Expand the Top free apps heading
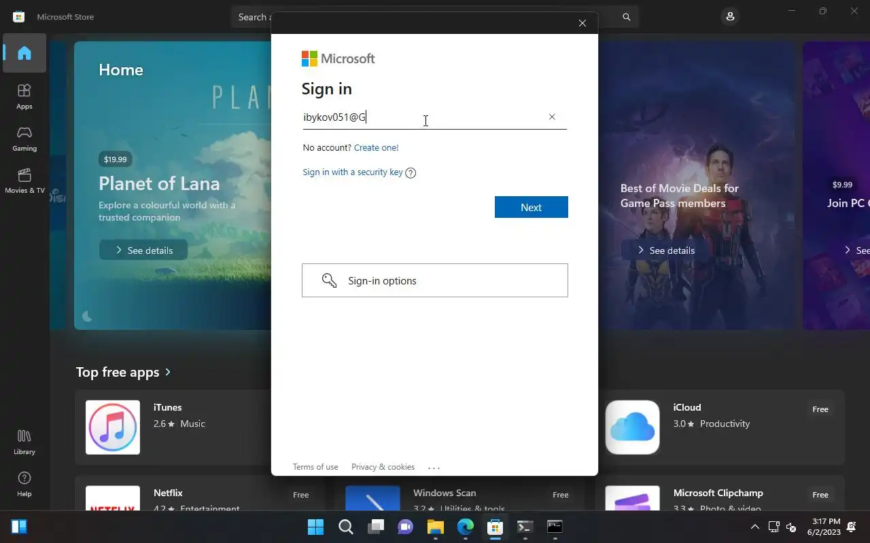This screenshot has width=870, height=543. tap(123, 372)
